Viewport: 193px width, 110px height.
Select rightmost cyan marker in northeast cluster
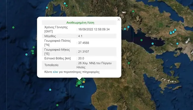[x=175, y=30]
